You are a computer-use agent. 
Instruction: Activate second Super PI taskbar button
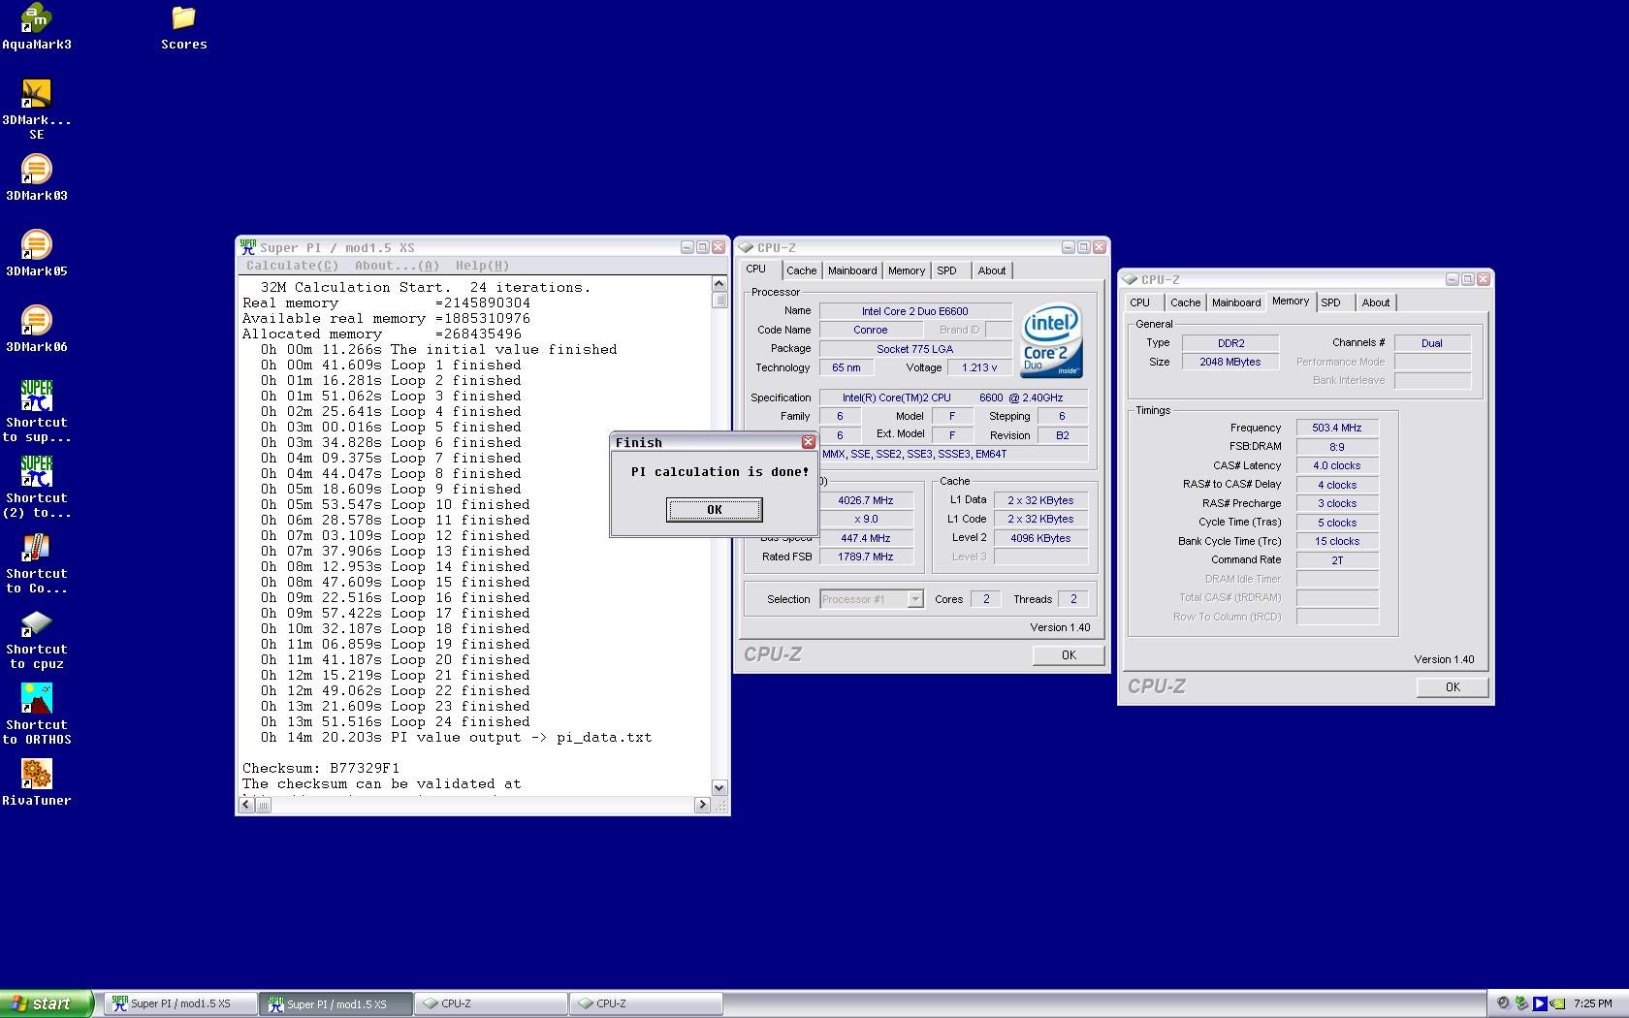[335, 1004]
